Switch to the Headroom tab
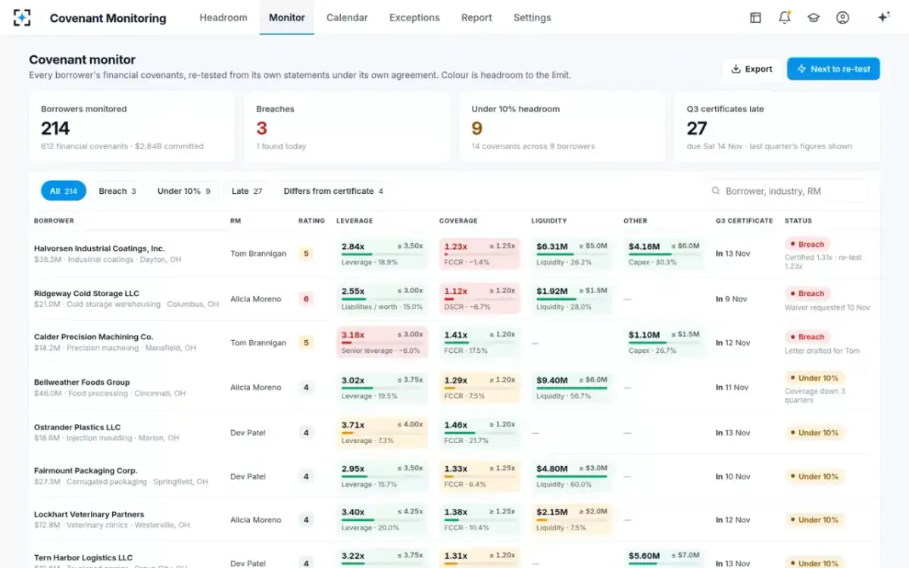 point(223,17)
